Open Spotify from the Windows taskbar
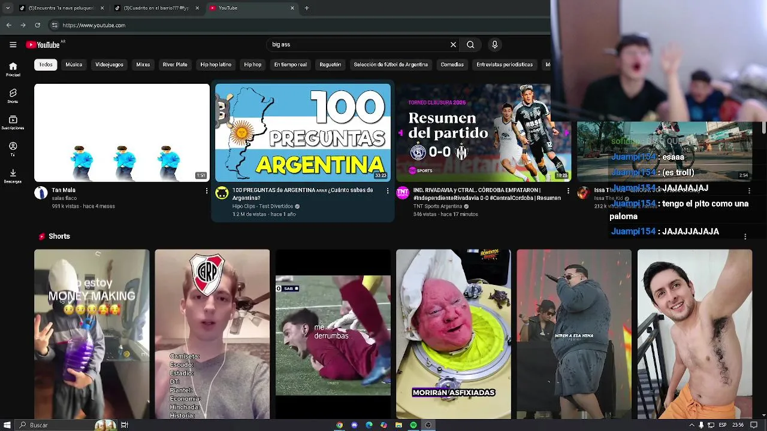 tap(413, 425)
